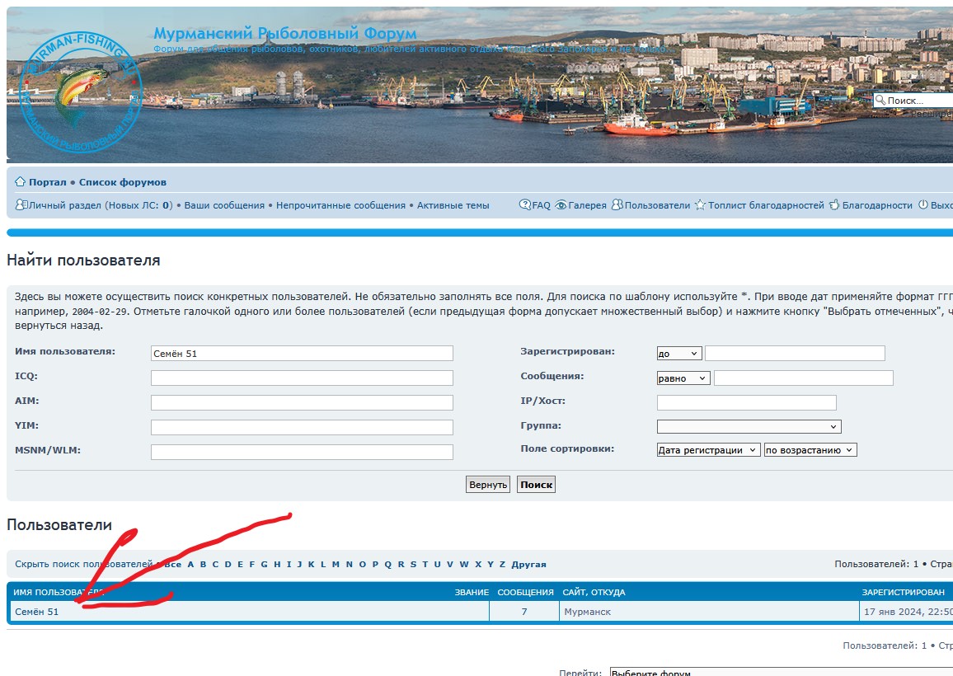Click the Топлист благодарностей star icon
The width and height of the screenshot is (953, 676).
point(700,205)
